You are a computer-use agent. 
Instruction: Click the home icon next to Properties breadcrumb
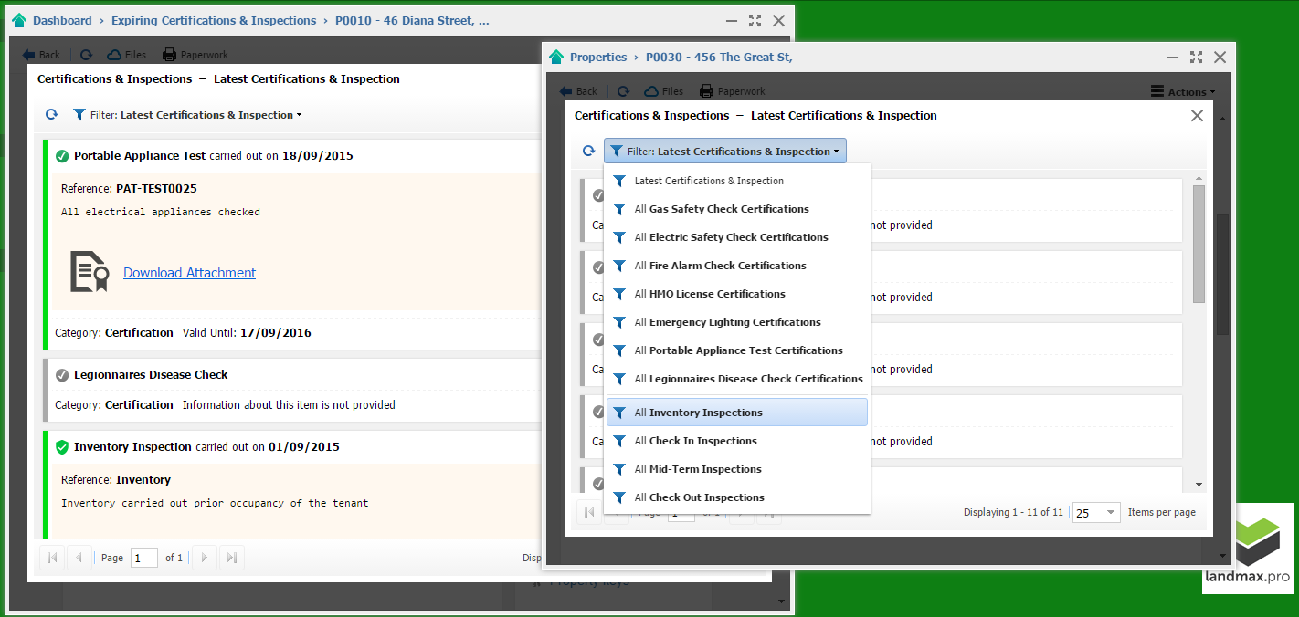(x=556, y=57)
